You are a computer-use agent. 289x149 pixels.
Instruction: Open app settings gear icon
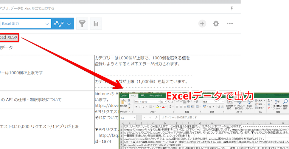pyautogui.click(x=216, y=23)
